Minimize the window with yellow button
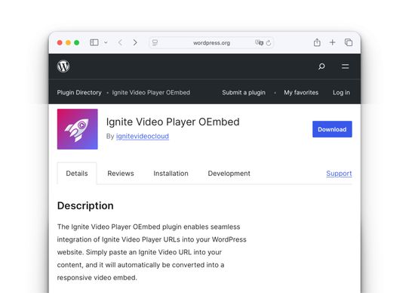This screenshot has width=415, height=293. pos(68,42)
